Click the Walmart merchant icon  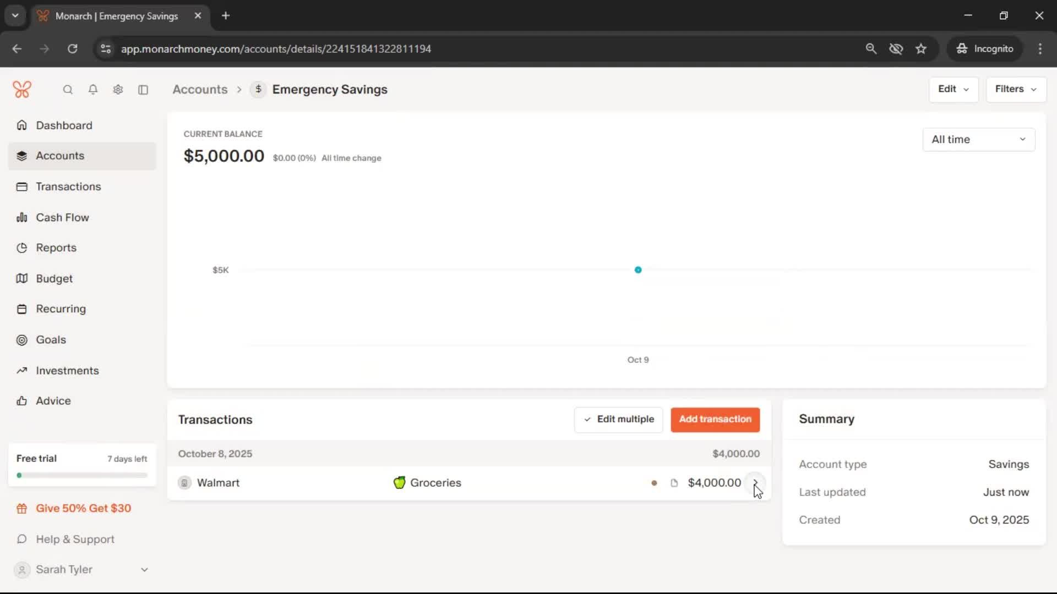184,483
